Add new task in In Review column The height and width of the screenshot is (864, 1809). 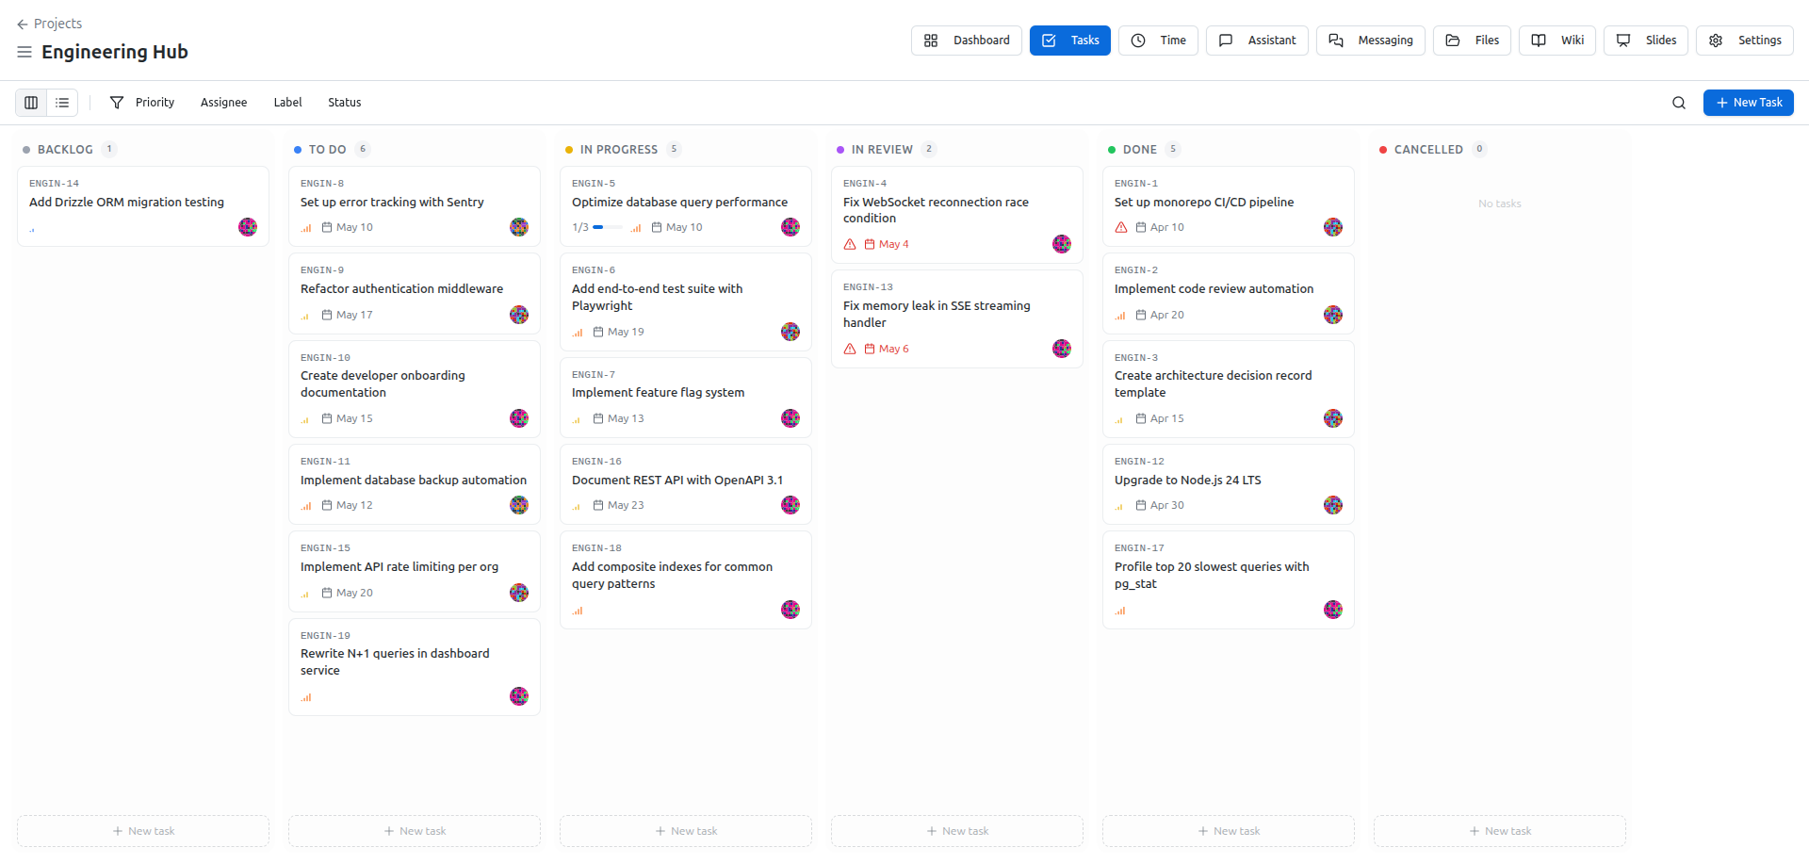(x=957, y=831)
